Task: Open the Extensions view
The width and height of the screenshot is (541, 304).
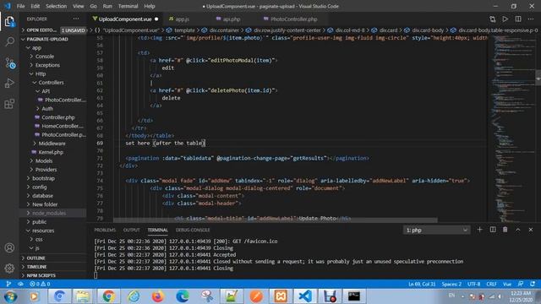Action: (9, 104)
